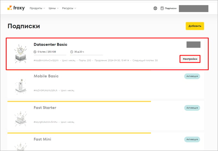Viewport: 218px width, 151px height.
Task: Activate the Mobile Basic subscription
Action: pyautogui.click(x=192, y=76)
